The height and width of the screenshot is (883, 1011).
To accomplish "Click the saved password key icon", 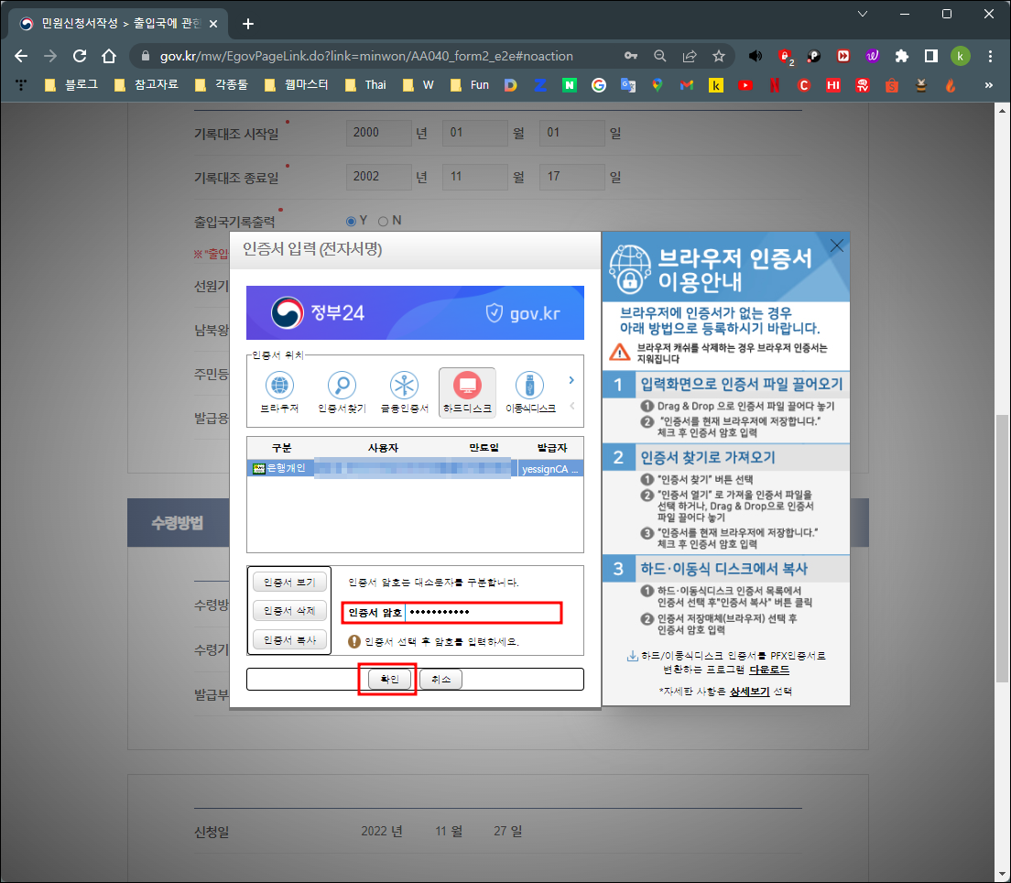I will pyautogui.click(x=631, y=56).
